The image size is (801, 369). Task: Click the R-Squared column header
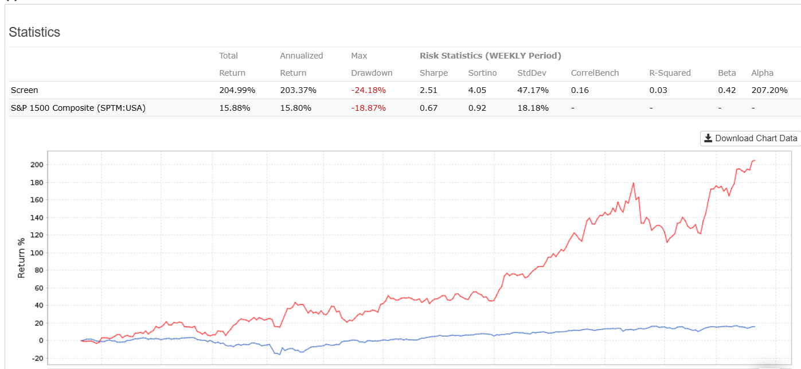click(x=670, y=73)
